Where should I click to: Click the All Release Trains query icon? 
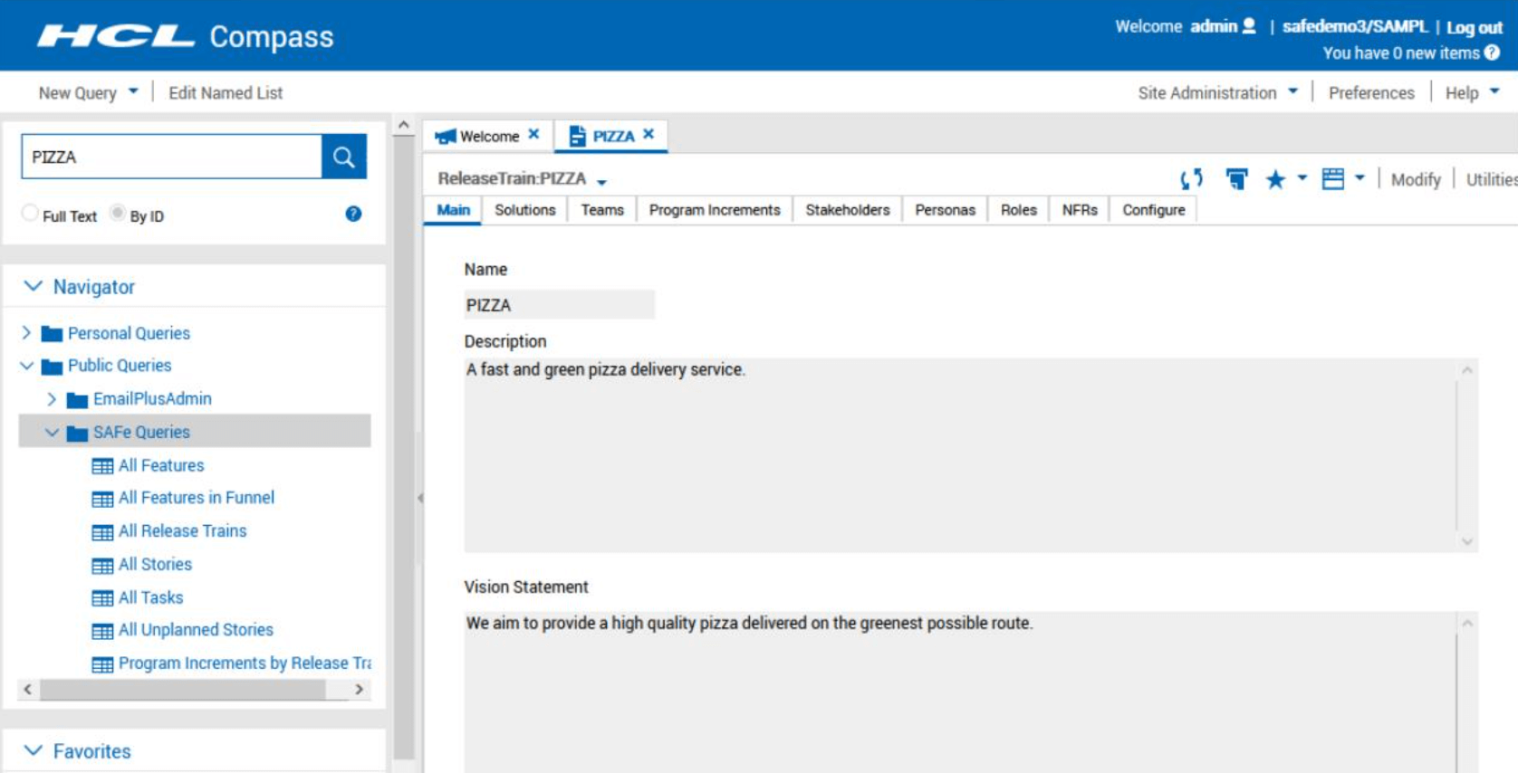pyautogui.click(x=102, y=532)
